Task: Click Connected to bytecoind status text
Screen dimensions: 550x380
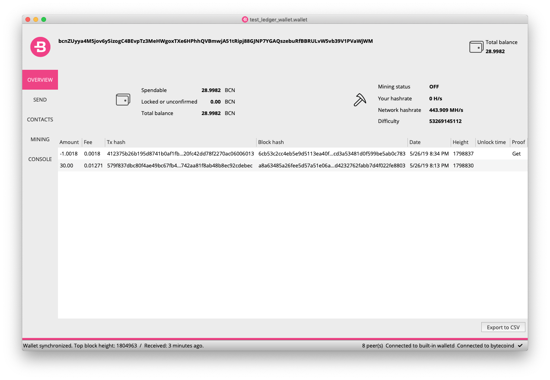Action: [x=486, y=346]
